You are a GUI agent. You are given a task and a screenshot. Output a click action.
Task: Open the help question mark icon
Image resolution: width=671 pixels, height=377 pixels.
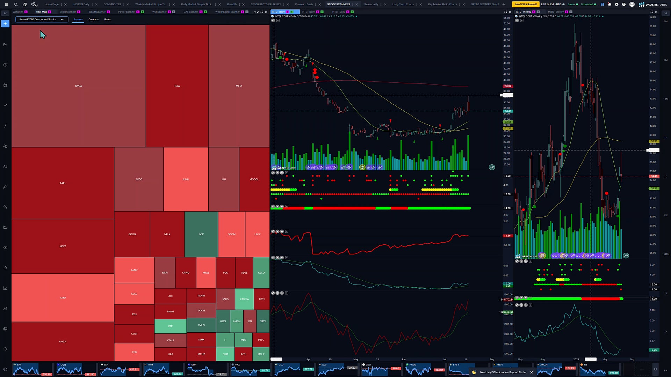click(624, 5)
